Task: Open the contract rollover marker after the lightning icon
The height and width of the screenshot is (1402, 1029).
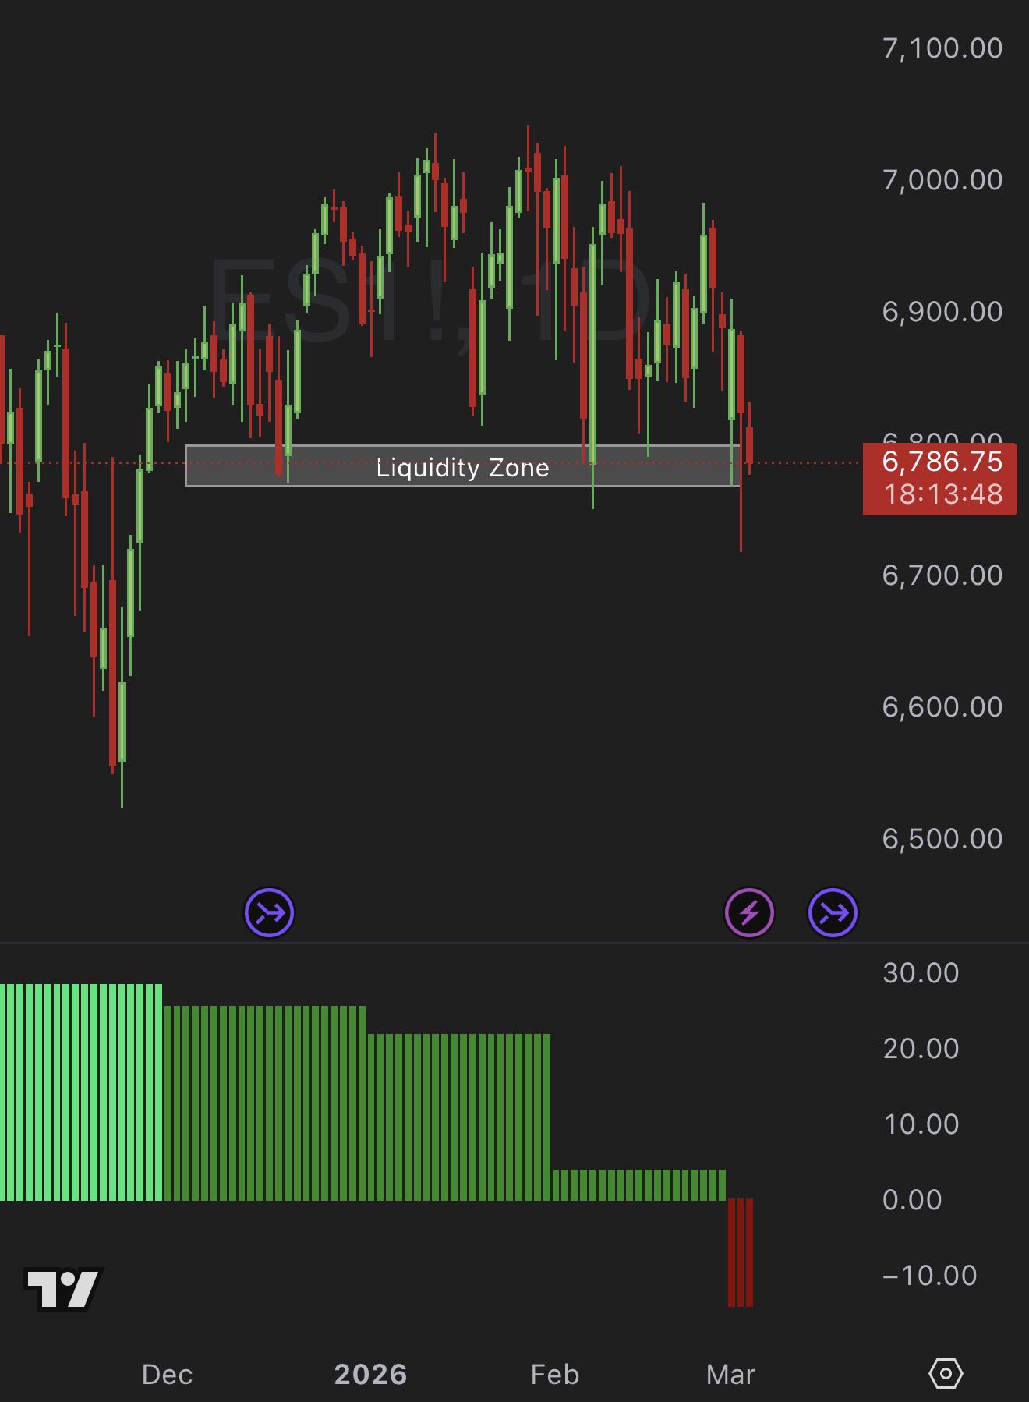Action: point(833,912)
